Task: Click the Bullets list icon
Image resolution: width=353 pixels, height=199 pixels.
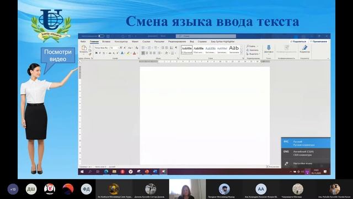Action: pyautogui.click(x=143, y=48)
